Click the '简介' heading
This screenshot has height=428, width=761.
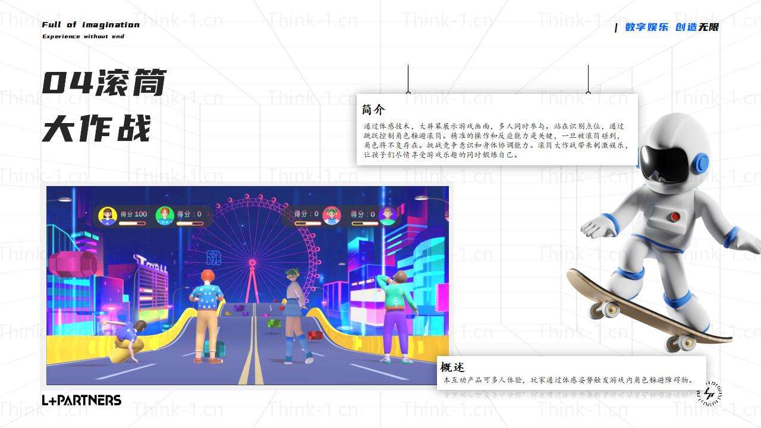pos(373,109)
